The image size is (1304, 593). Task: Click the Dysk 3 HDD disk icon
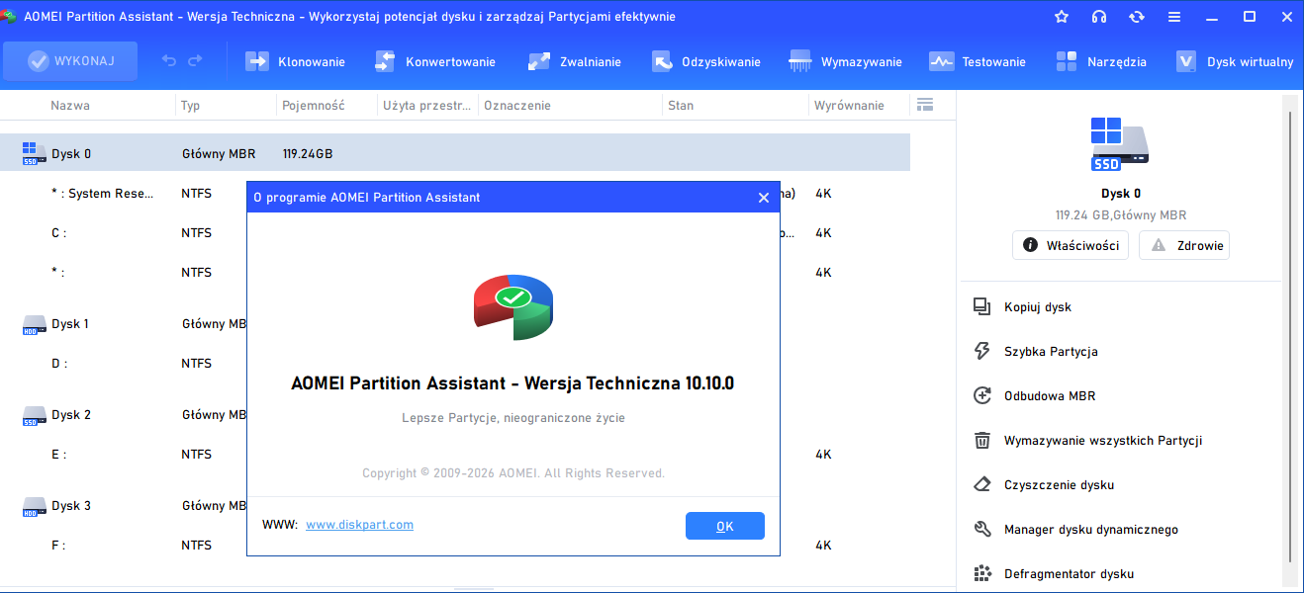pyautogui.click(x=34, y=506)
